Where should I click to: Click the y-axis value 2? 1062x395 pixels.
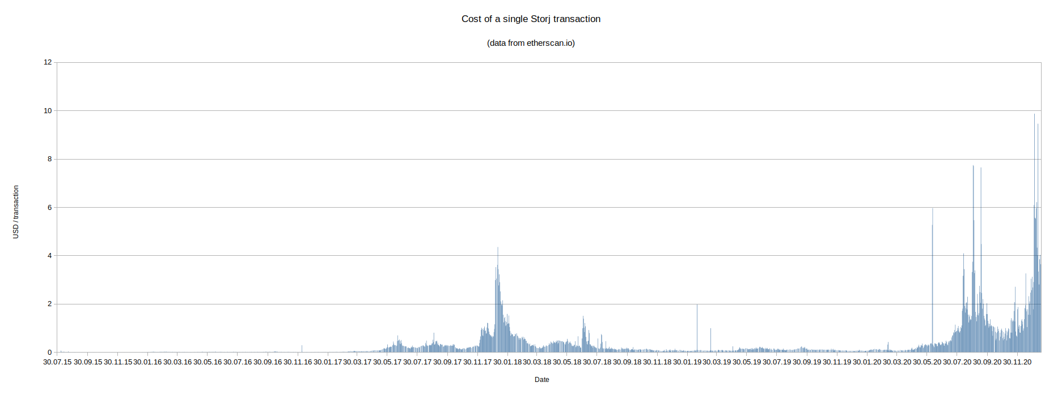tap(49, 304)
